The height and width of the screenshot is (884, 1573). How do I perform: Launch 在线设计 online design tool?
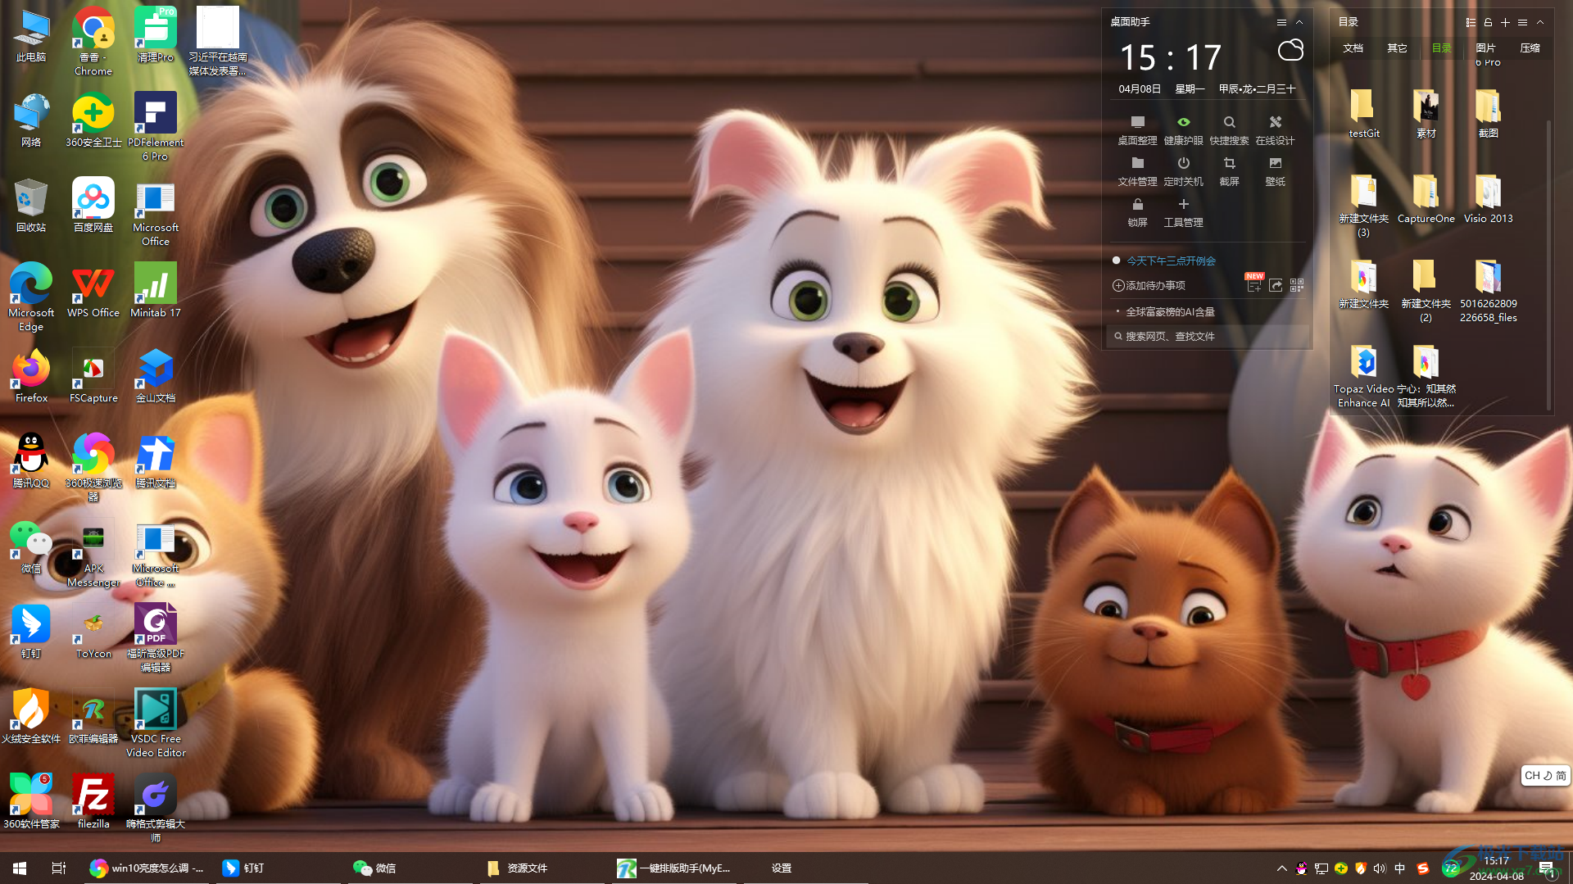point(1275,129)
